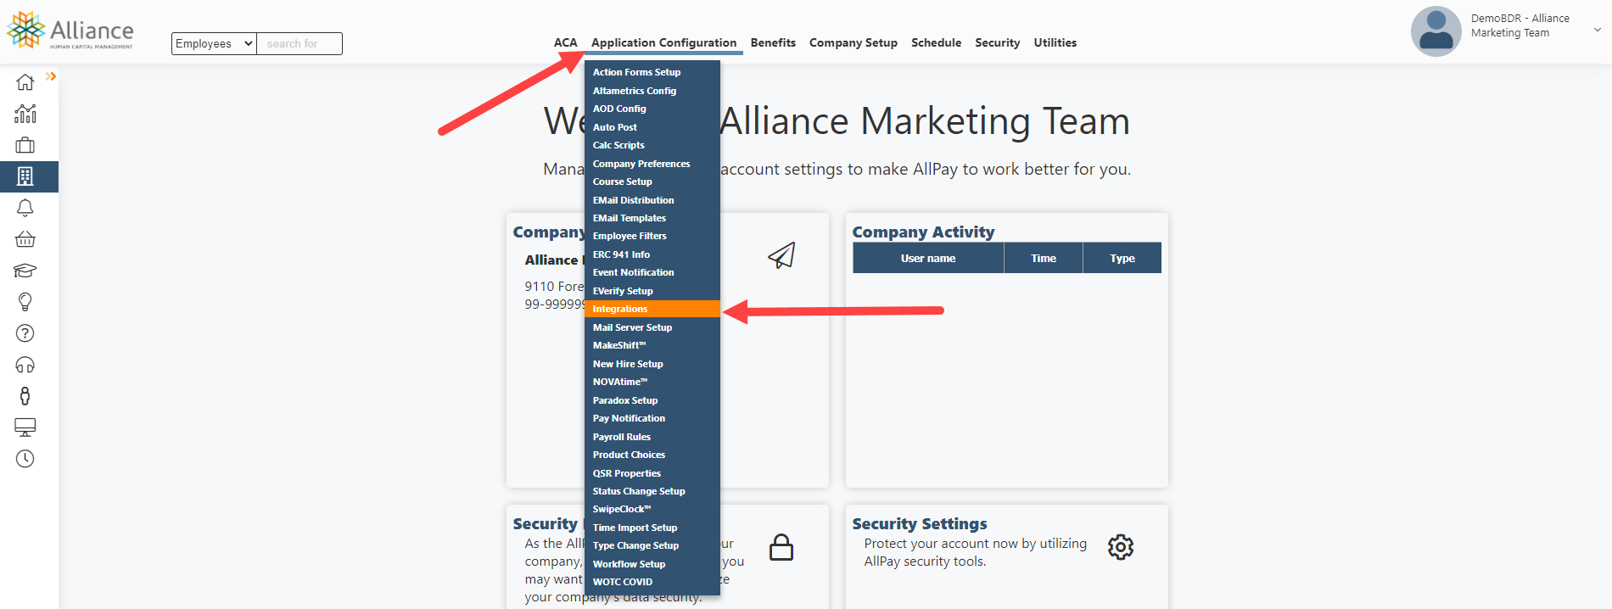The image size is (1612, 609).
Task: Click the clock sidebar icon
Action: tap(25, 459)
